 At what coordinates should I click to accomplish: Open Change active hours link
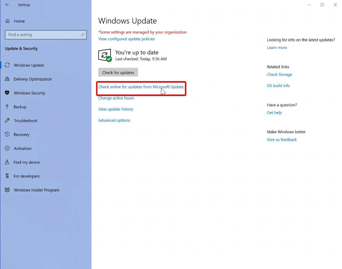coord(116,98)
